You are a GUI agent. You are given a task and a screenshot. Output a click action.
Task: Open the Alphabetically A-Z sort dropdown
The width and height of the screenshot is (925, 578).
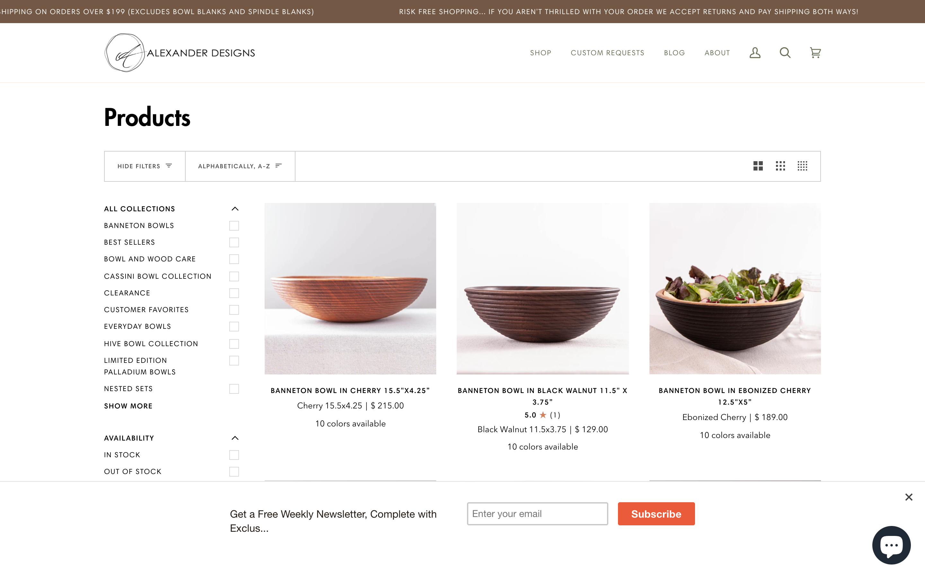point(239,166)
